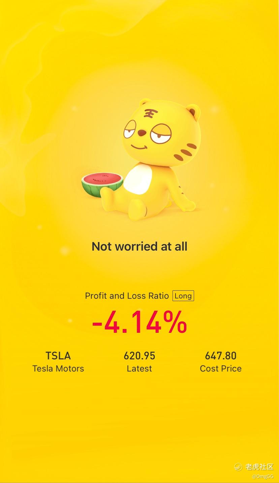Click the tiger mascot's head
Screen dimensions: 279x483
point(161,132)
